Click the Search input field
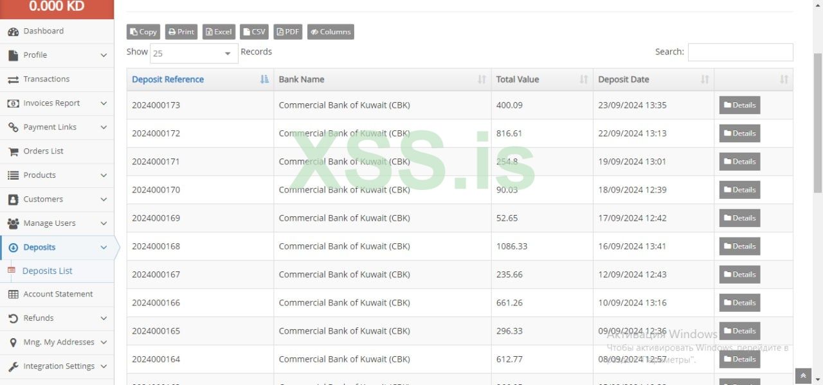Image resolution: width=823 pixels, height=385 pixels. [740, 53]
